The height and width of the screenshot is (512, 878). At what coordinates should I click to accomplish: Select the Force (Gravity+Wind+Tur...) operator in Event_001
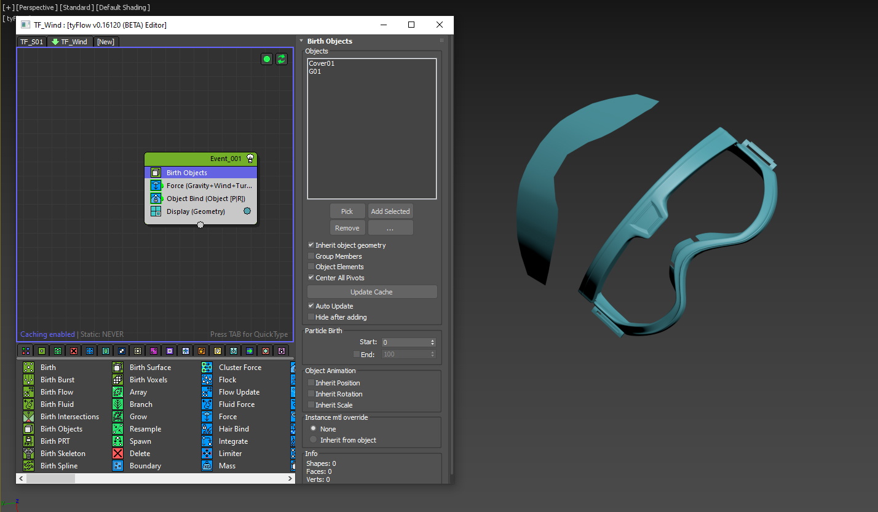tap(201, 185)
